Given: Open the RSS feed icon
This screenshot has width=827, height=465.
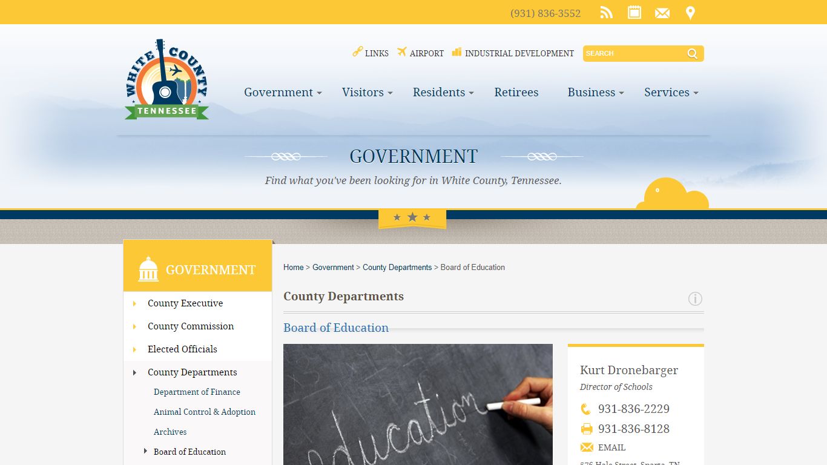Looking at the screenshot, I should 606,13.
